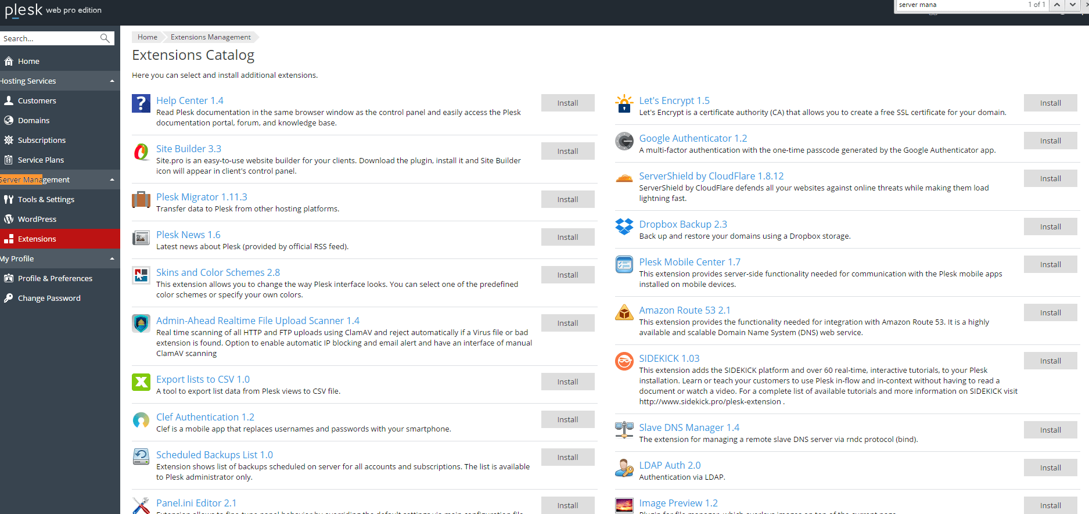The width and height of the screenshot is (1089, 514).
Task: Click the Clef Authentication icon
Action: (141, 420)
